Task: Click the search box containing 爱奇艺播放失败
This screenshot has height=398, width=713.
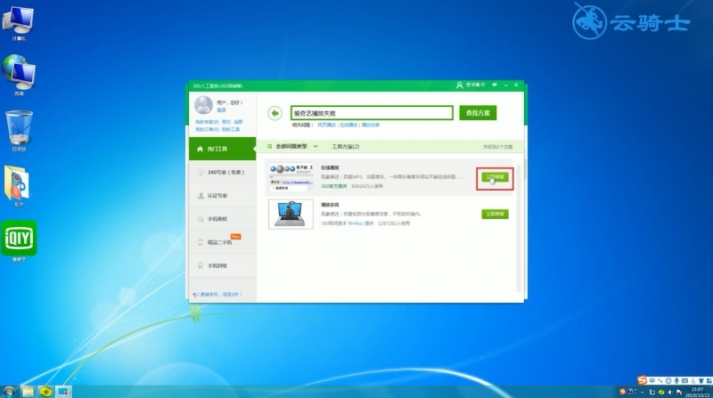Action: point(372,113)
